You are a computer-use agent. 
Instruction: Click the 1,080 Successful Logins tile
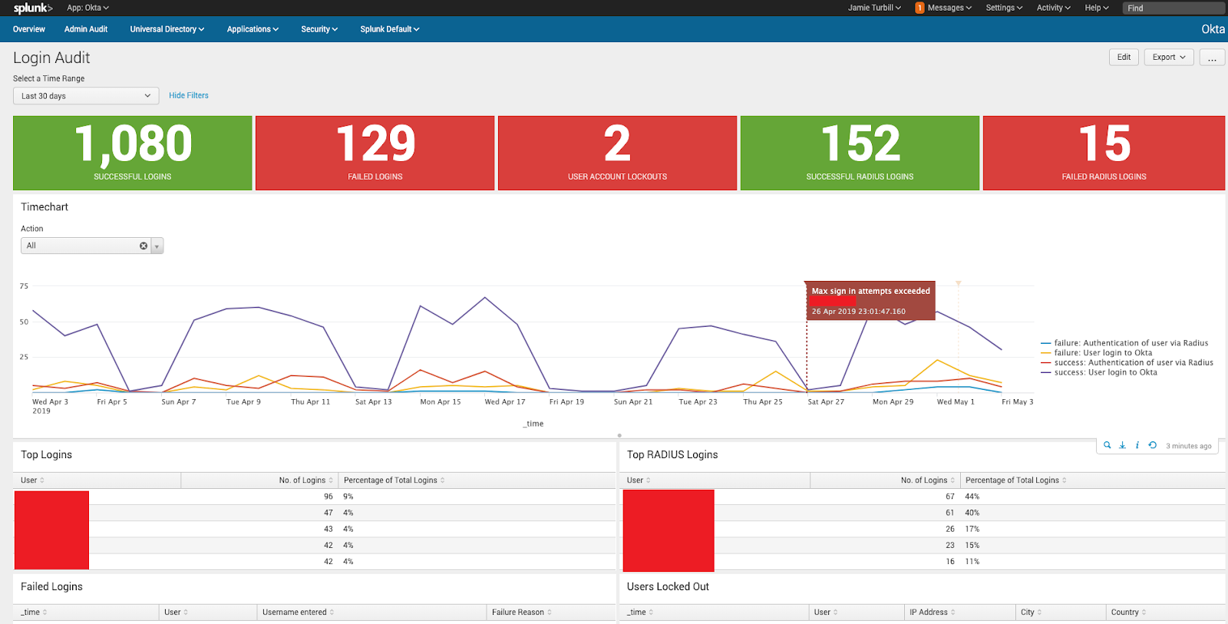[133, 153]
